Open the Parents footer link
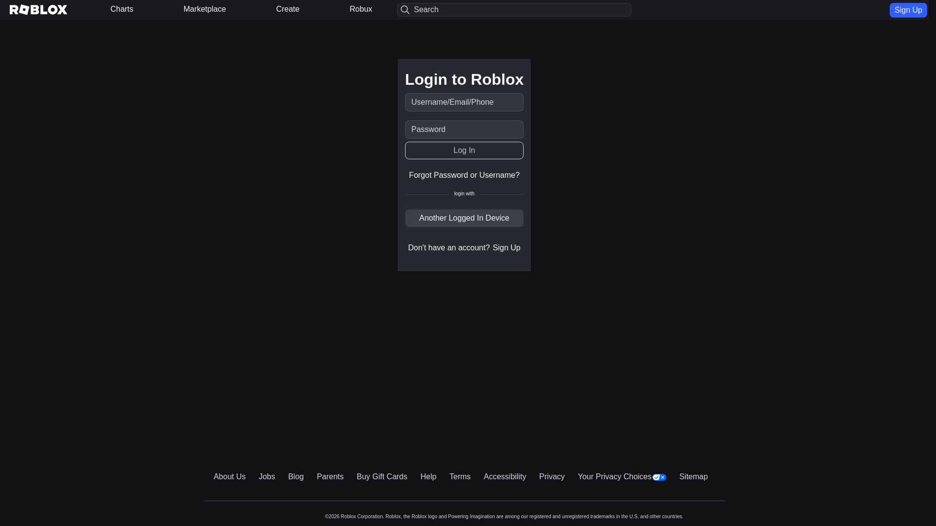 pos(330,477)
